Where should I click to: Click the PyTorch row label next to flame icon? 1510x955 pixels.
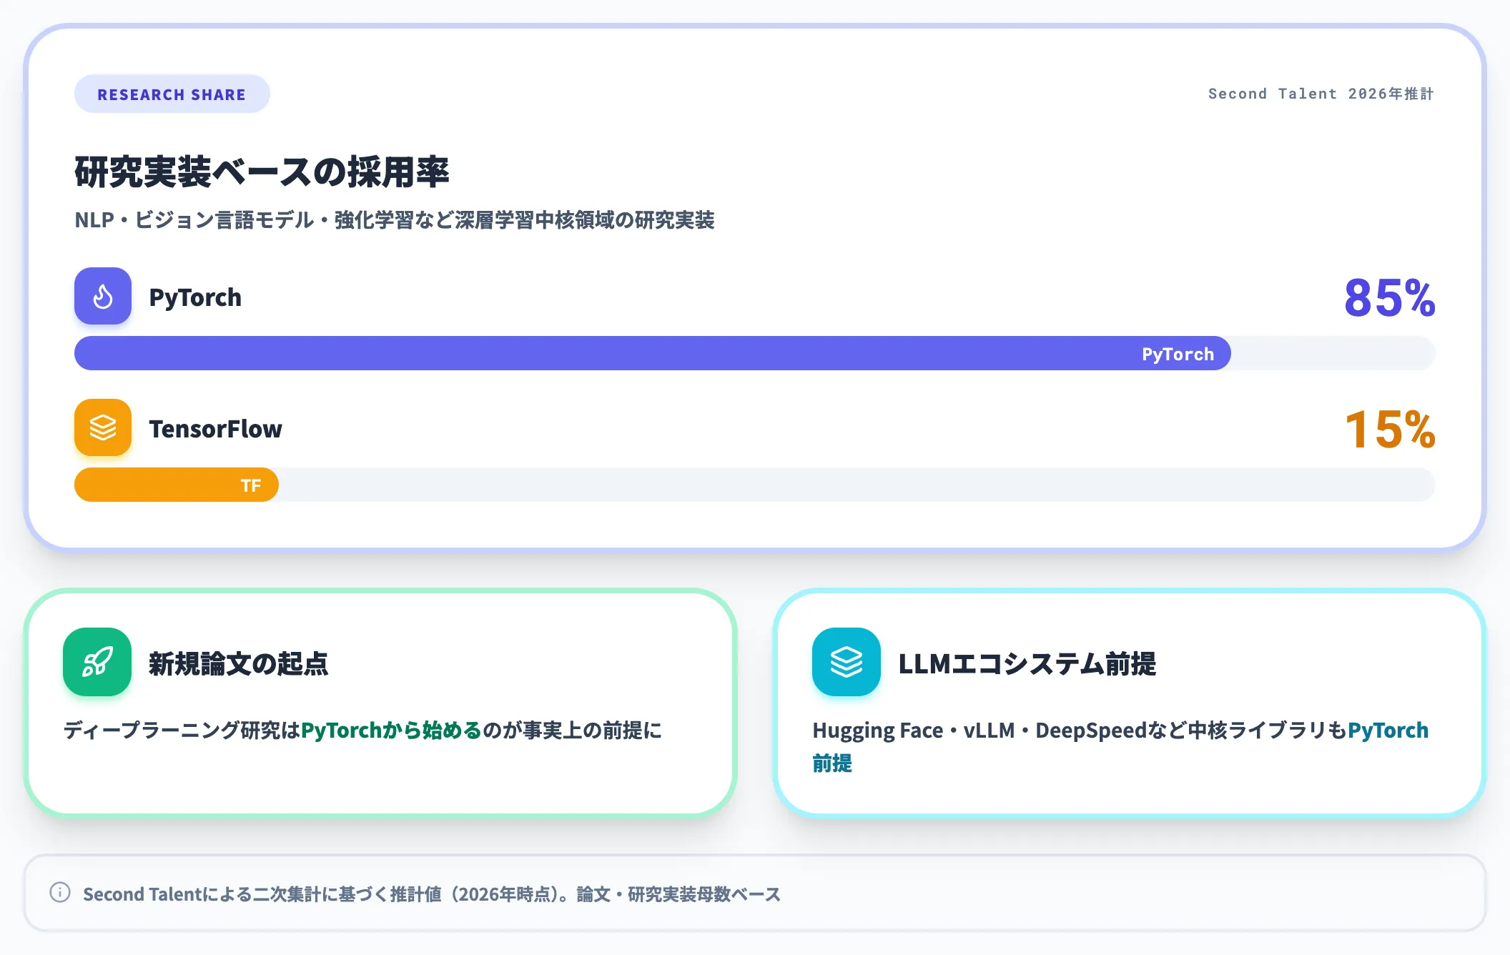click(195, 297)
